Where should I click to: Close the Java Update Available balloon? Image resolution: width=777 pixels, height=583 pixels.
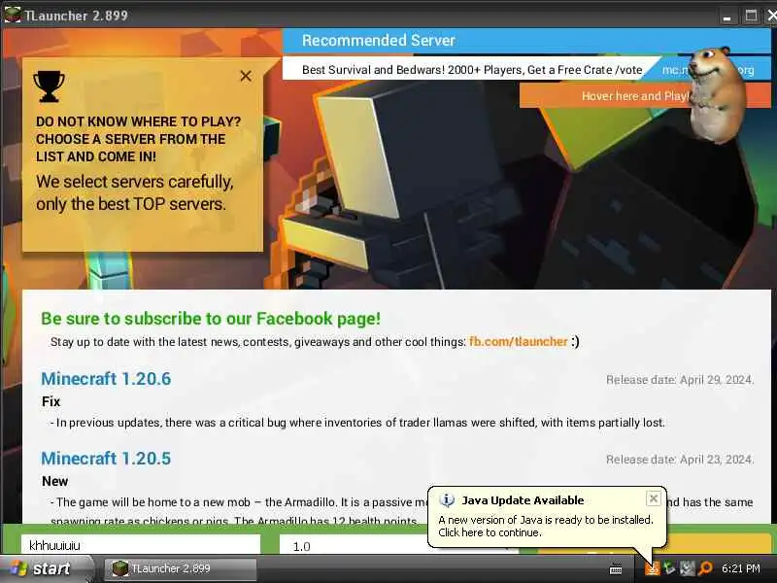pyautogui.click(x=653, y=498)
